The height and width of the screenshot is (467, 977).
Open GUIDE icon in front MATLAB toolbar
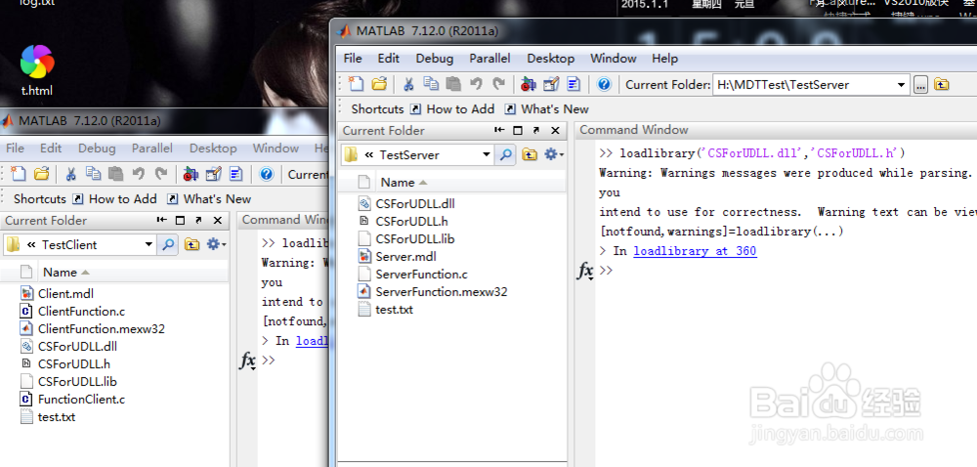pyautogui.click(x=551, y=84)
